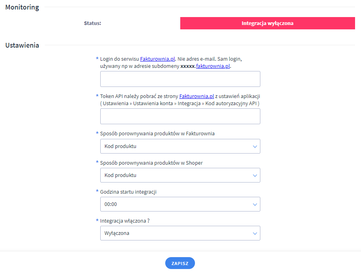361x273 pixels.
Task: Expand the Fakturownia product comparison dropdown
Action: pos(180,146)
